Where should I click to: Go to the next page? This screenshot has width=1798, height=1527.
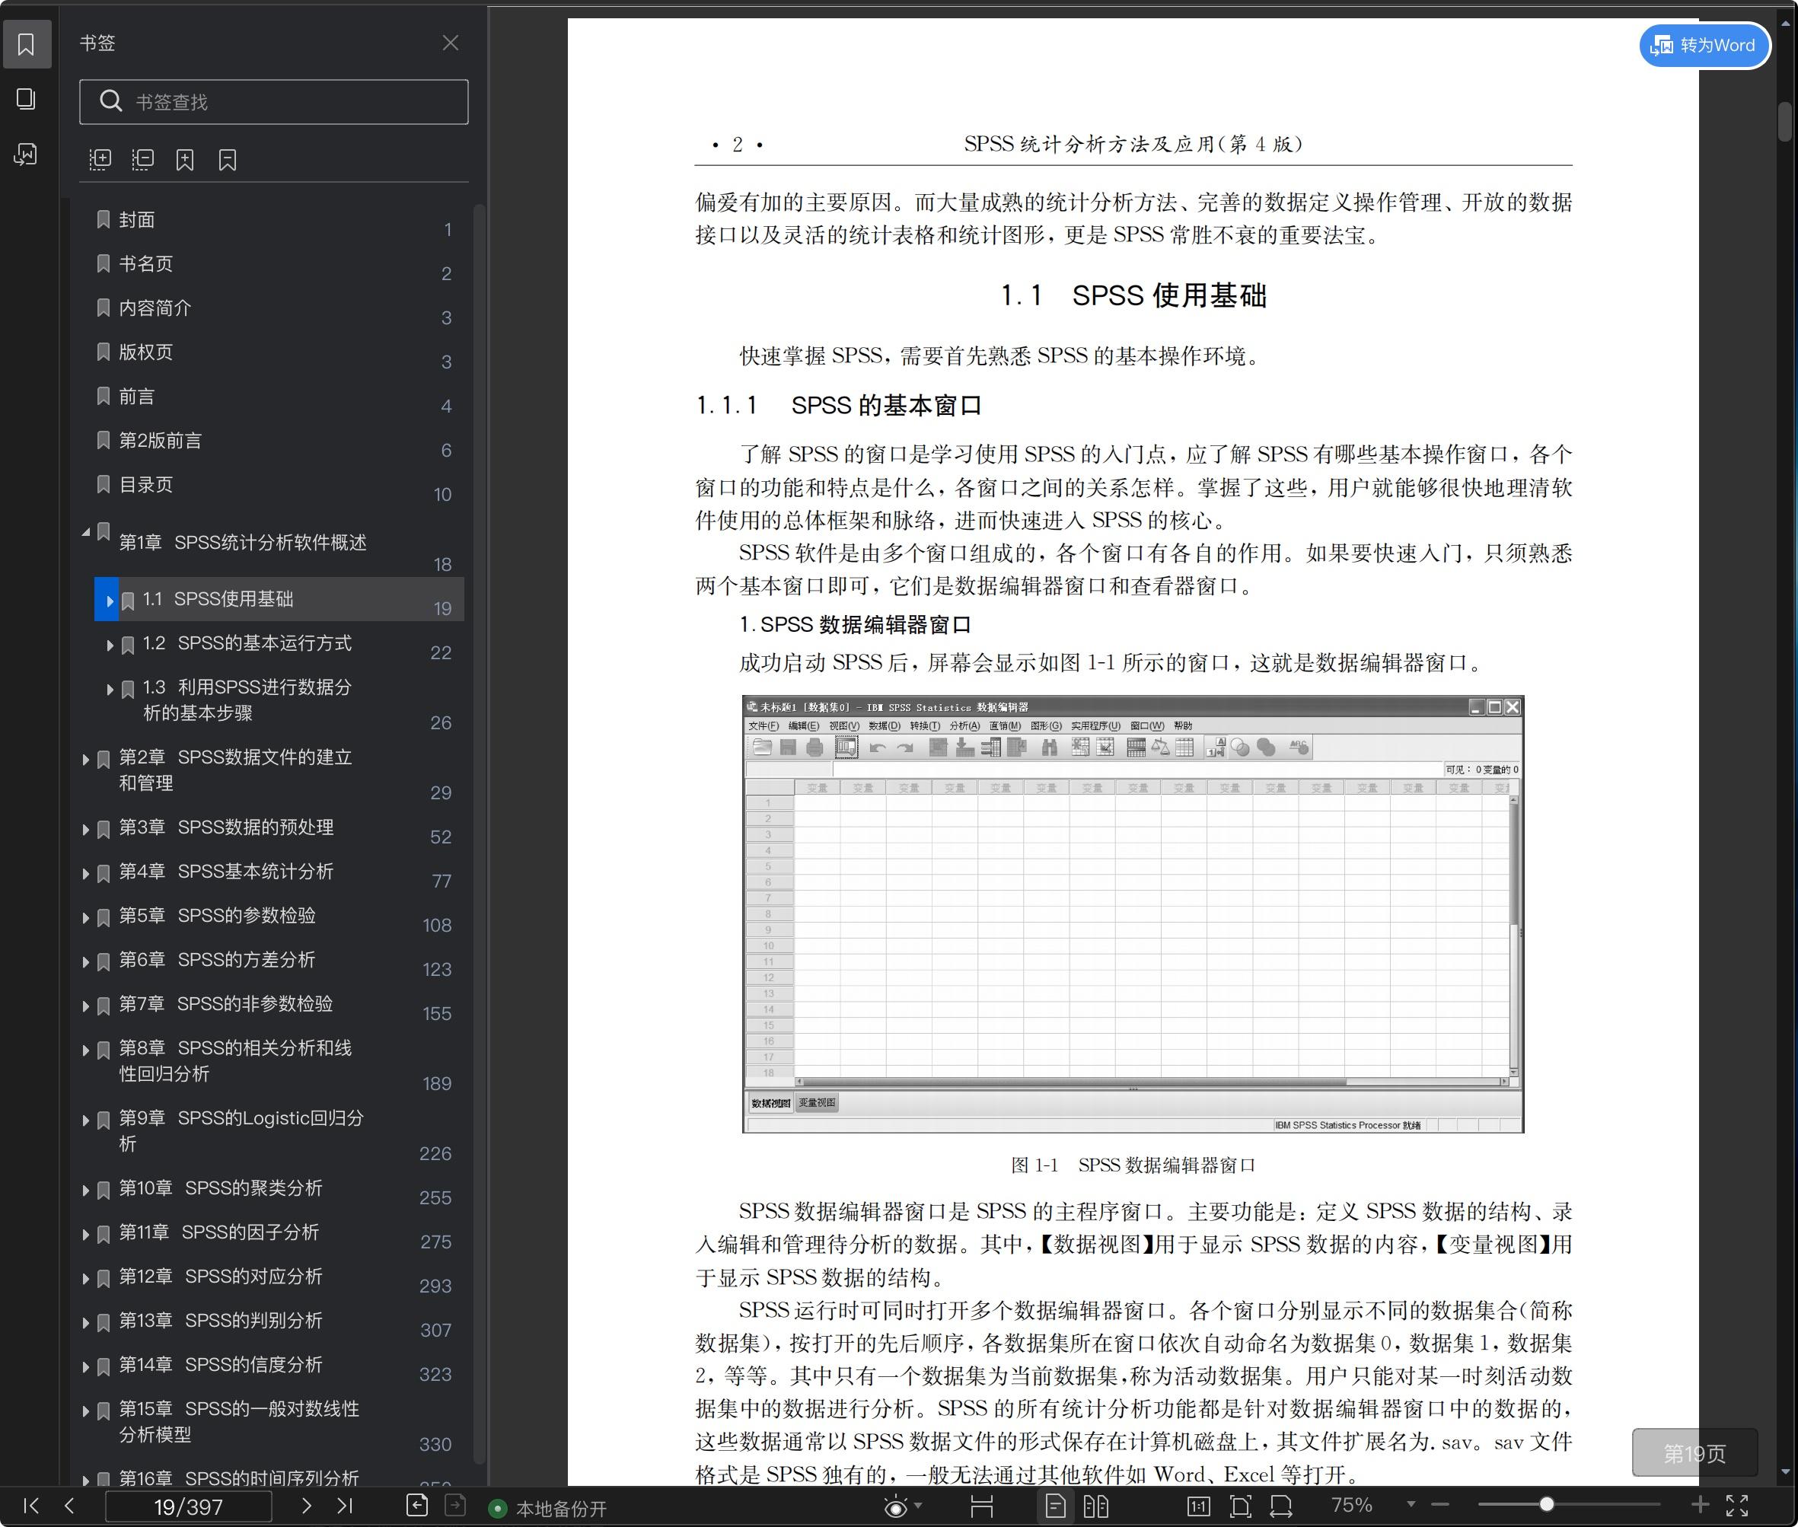click(x=305, y=1506)
